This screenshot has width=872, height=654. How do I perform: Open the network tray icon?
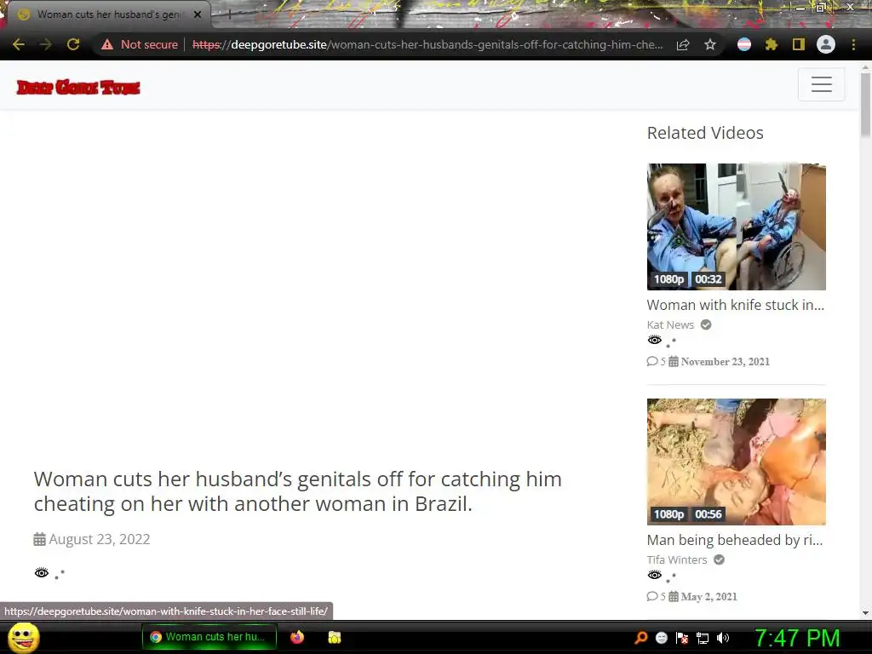coord(703,638)
